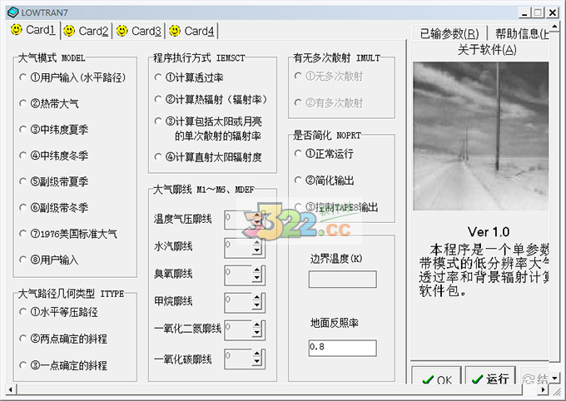Minimize the LOWTRAN7 window

click(525, 12)
